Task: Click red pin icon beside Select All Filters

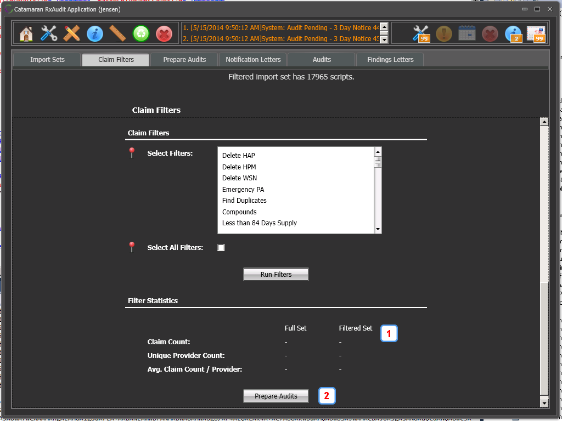Action: pos(132,247)
